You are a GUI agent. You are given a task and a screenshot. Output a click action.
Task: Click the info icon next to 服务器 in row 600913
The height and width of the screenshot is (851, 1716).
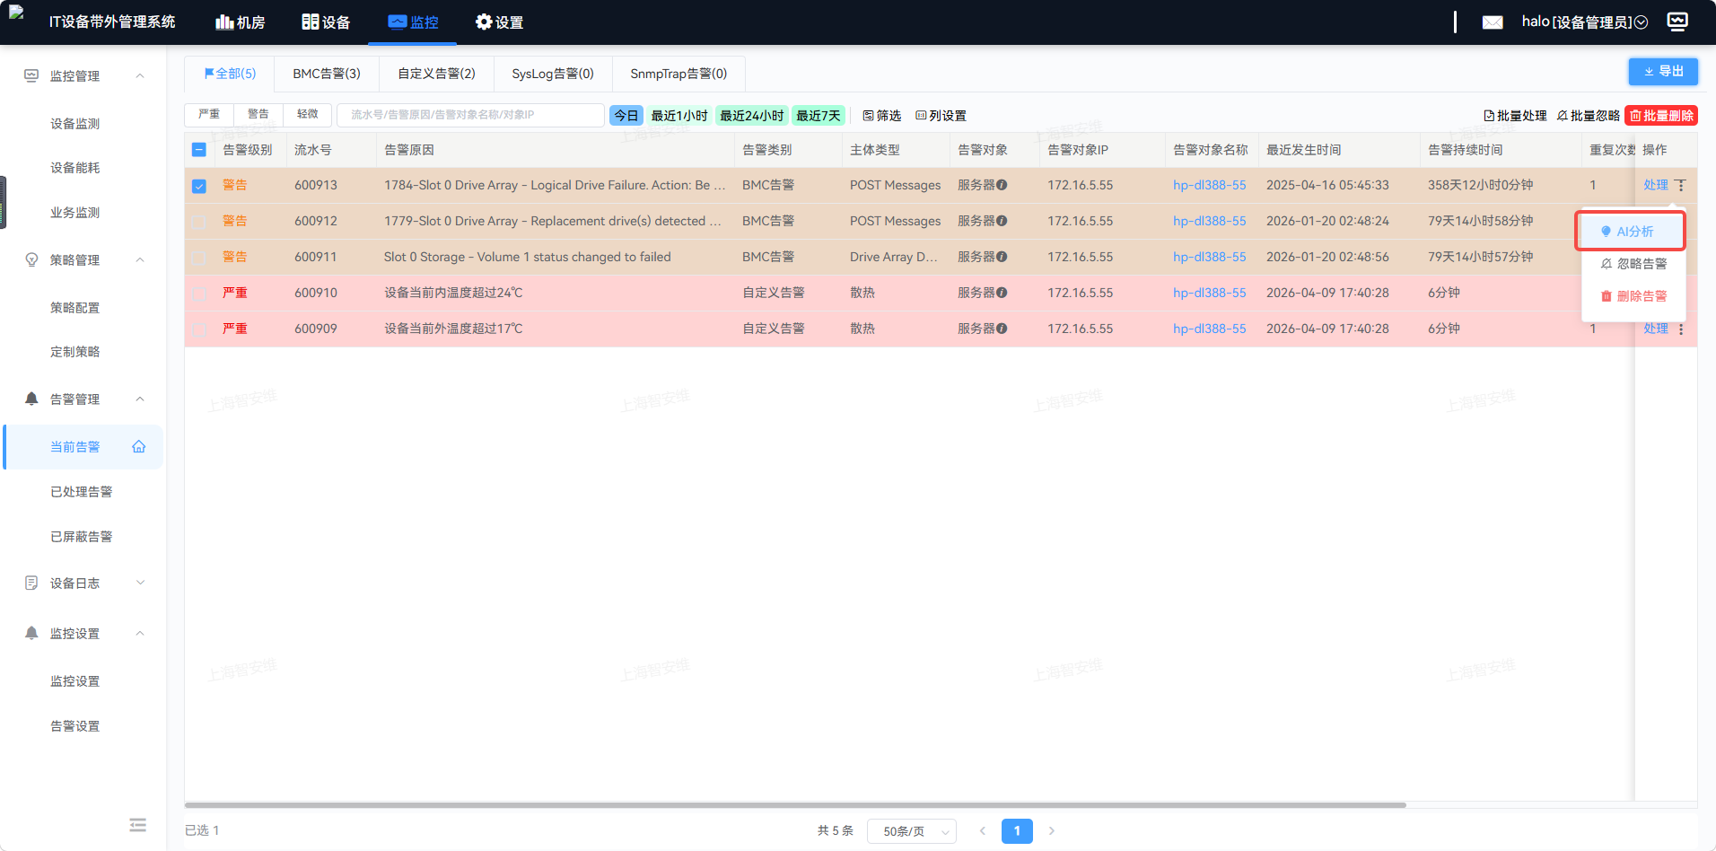1002,185
